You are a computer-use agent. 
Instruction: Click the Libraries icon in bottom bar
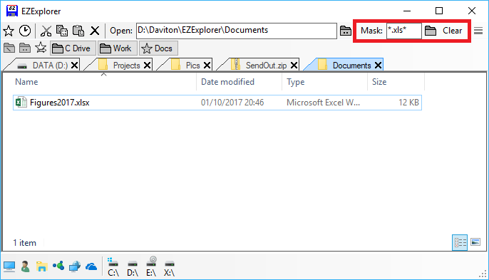41,267
